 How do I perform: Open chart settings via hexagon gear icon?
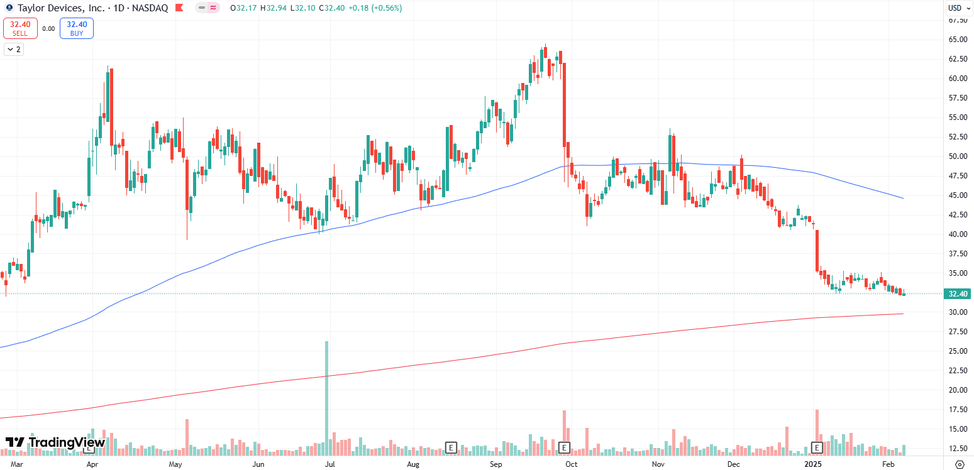pyautogui.click(x=960, y=464)
